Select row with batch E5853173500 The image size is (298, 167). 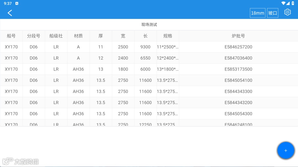pyautogui.click(x=149, y=69)
